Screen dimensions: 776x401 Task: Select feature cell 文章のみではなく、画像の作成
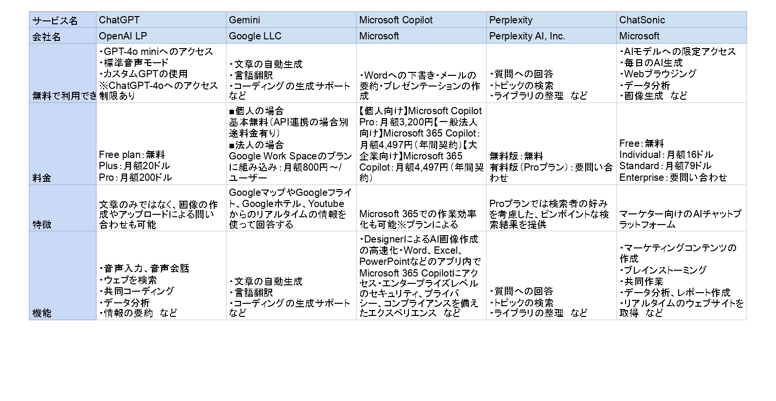pos(161,208)
